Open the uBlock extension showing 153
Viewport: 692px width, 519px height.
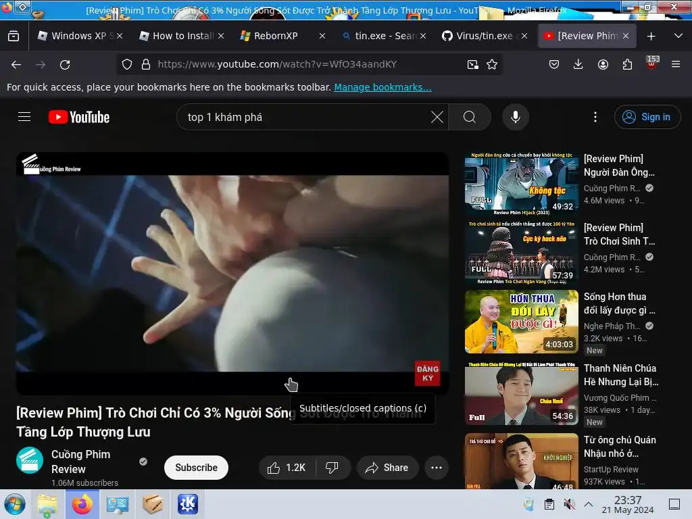coord(652,63)
